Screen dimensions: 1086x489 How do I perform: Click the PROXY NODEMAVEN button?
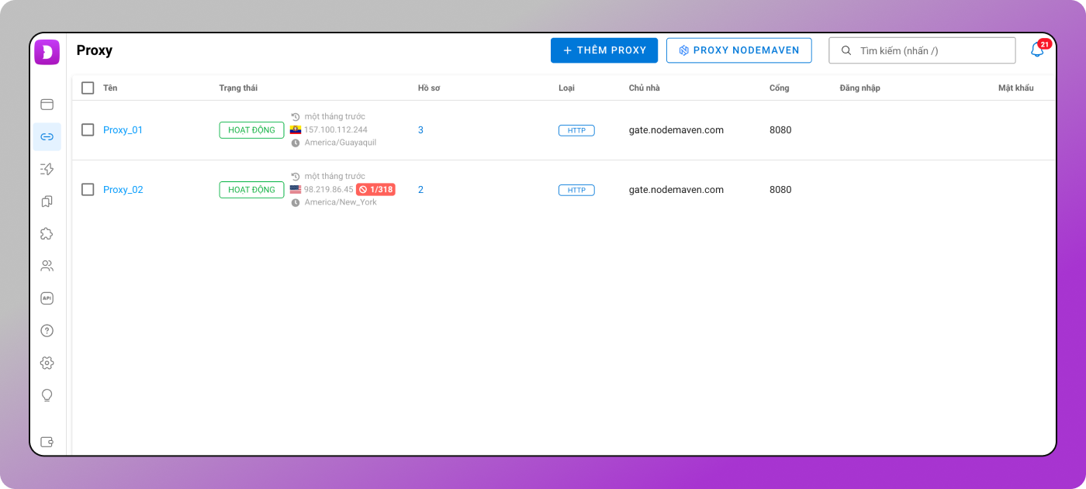click(738, 50)
